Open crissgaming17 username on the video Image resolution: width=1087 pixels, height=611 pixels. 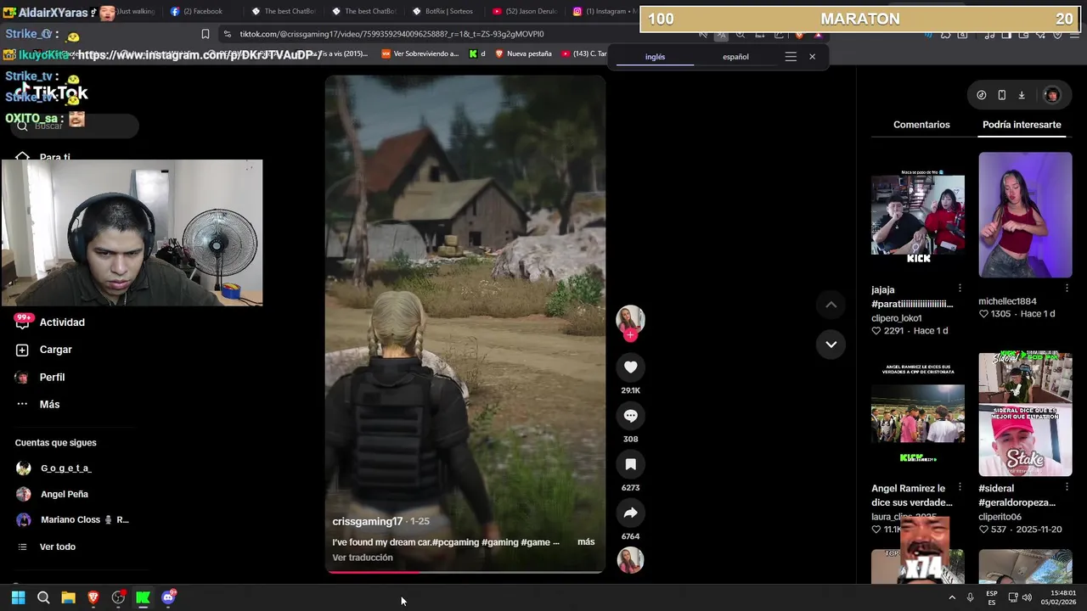(368, 521)
